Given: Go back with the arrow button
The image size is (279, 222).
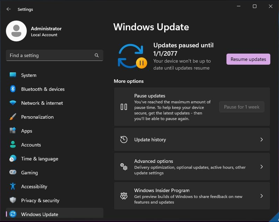Looking at the screenshot, I should pos(9,9).
